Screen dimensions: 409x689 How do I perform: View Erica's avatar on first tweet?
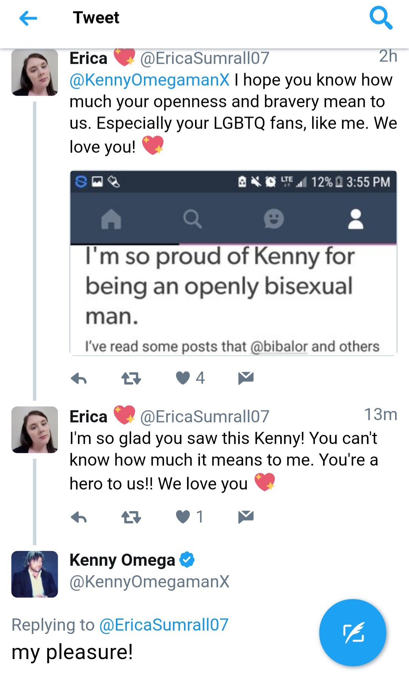click(x=34, y=72)
